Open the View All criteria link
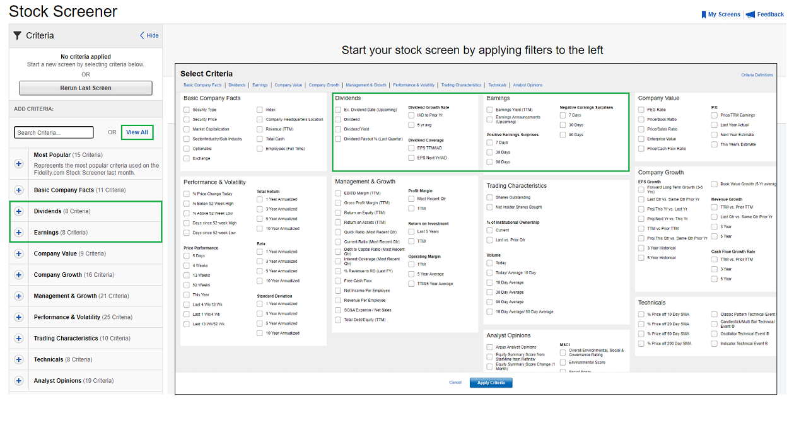794x435 pixels. [137, 132]
